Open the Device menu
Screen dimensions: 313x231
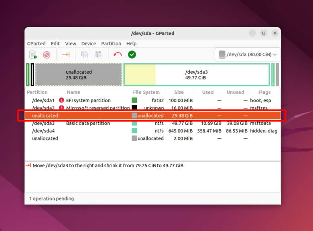click(89, 43)
